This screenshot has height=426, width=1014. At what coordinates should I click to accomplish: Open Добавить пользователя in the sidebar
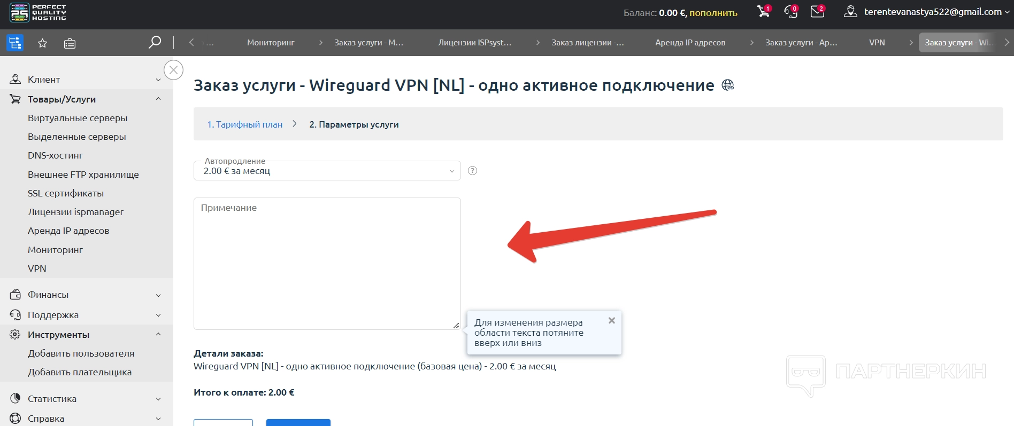tap(81, 353)
